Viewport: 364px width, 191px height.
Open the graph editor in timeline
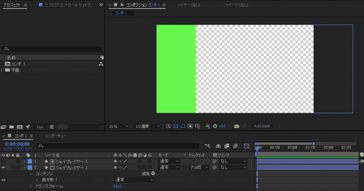click(246, 146)
